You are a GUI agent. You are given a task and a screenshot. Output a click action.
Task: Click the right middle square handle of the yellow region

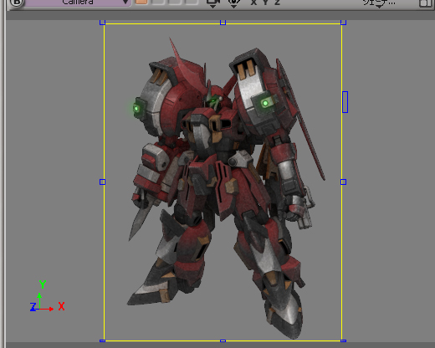pyautogui.click(x=343, y=182)
